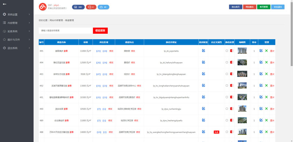Image resolution: width=293 pixels, height=142 pixels.
Task: Select 退出系统 in the sidebar
Action: (12, 48)
